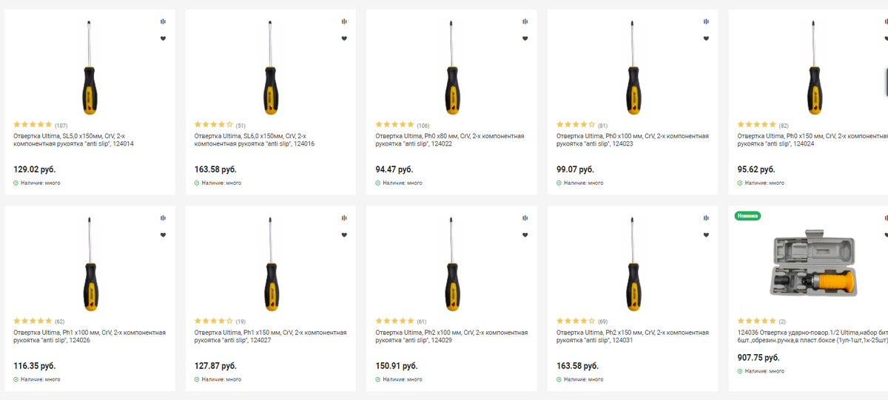Heart icon for Ph2 x100 мм 124029
Viewport: 888px width, 400px height.
525,235
